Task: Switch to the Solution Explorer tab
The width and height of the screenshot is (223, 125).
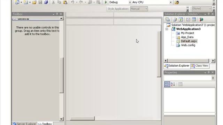Action: 177,66
